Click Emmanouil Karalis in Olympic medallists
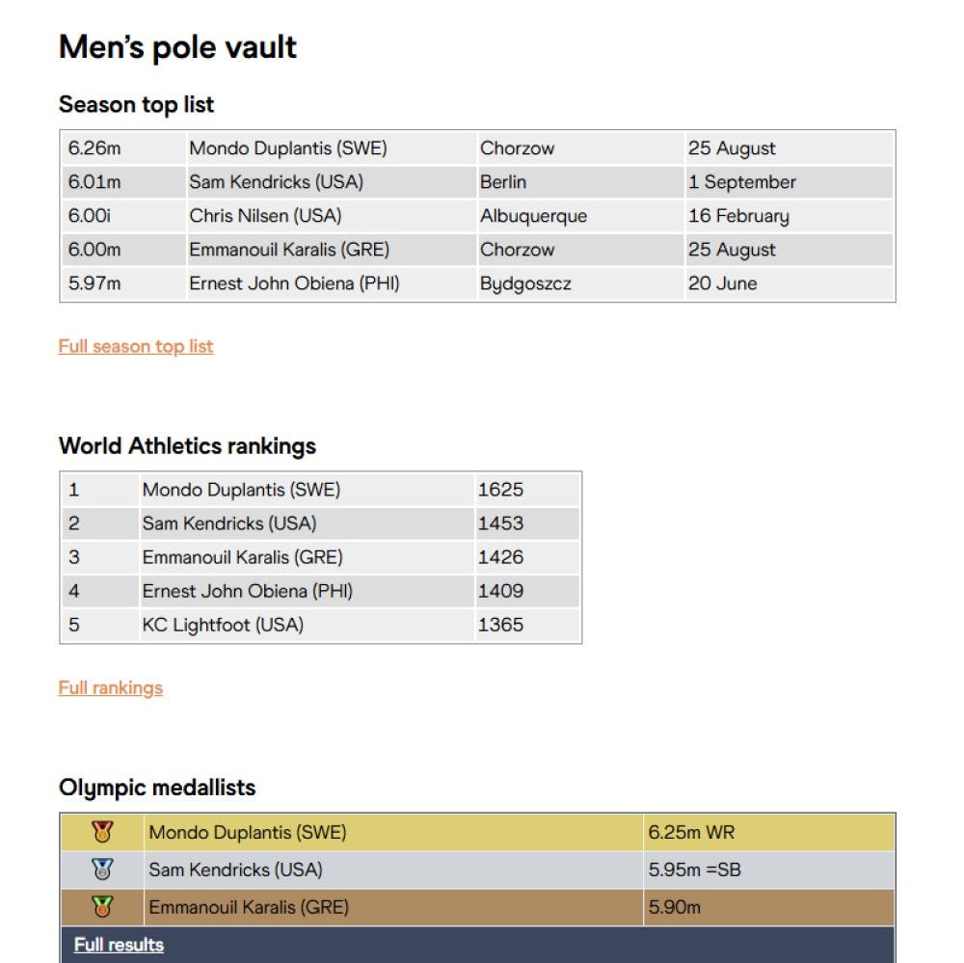 point(249,907)
